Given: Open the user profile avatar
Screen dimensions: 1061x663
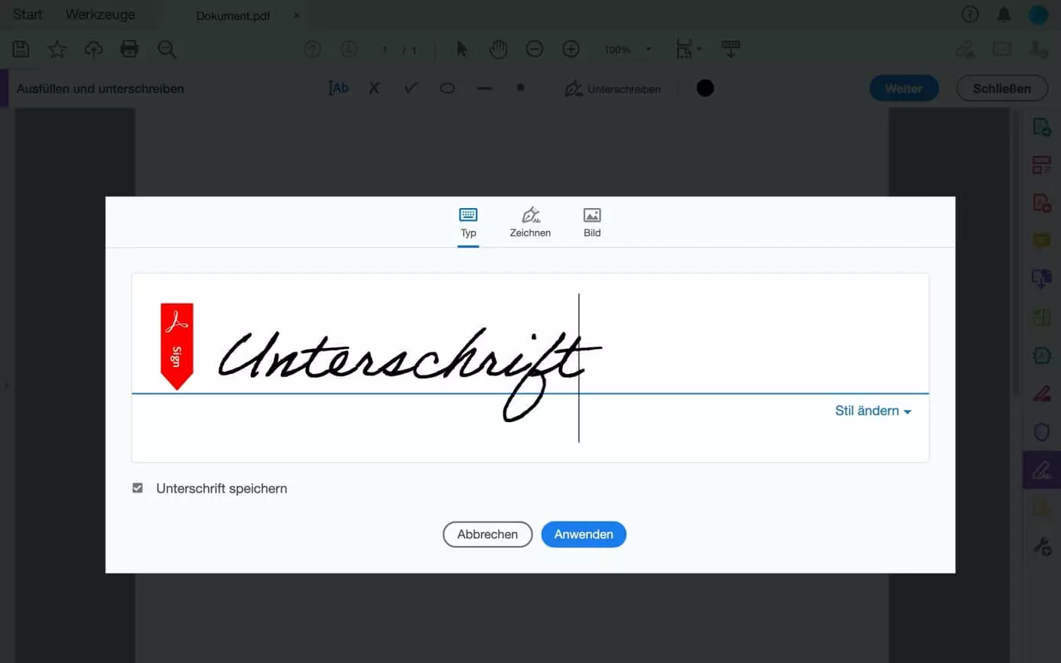Looking at the screenshot, I should coord(1038,15).
